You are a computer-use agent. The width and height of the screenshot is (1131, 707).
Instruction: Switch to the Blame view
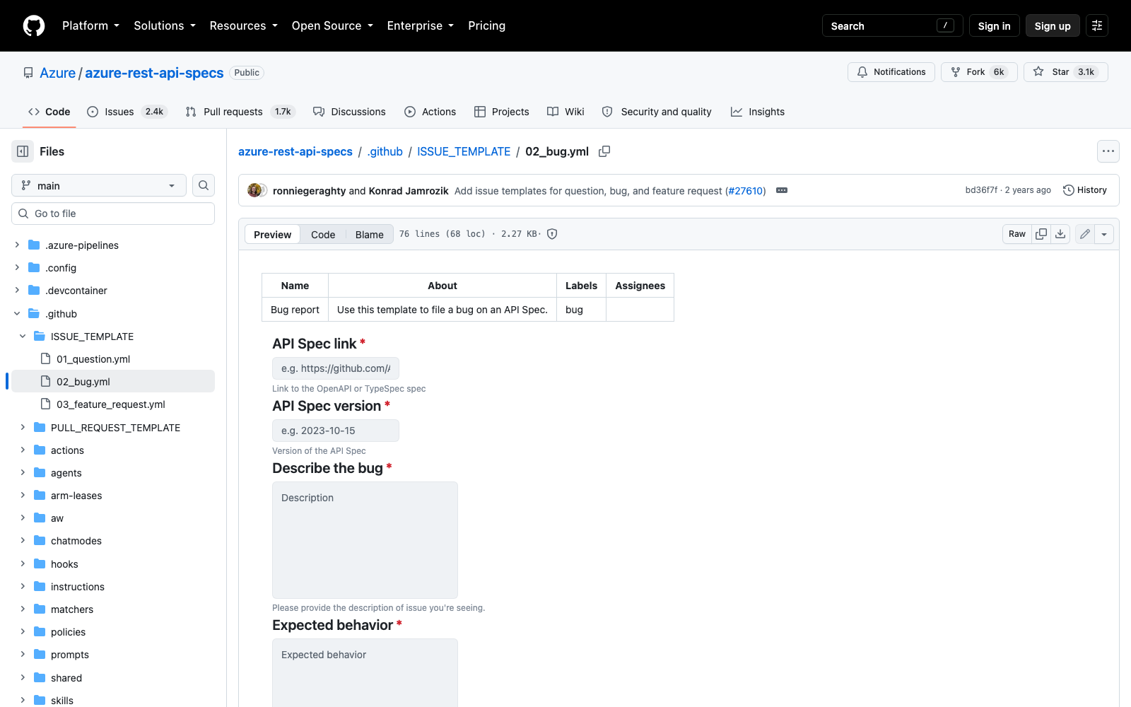[x=369, y=235]
